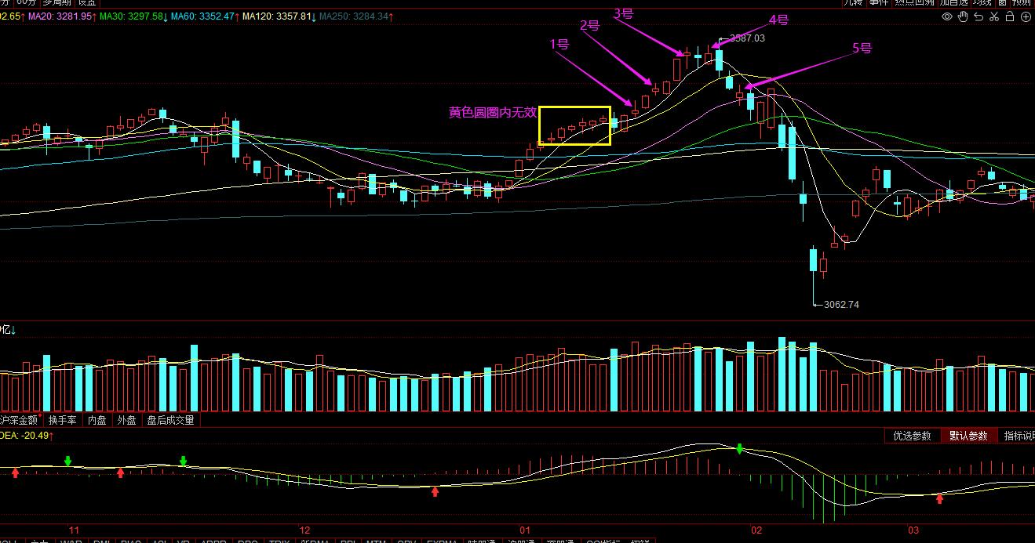
Task: Open the 指标说明 button
Action: 1017,436
